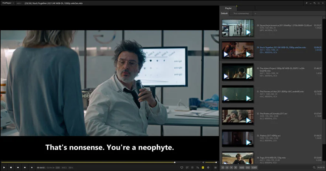
Task: Move selected item to top of playlist
Action: coord(223,167)
